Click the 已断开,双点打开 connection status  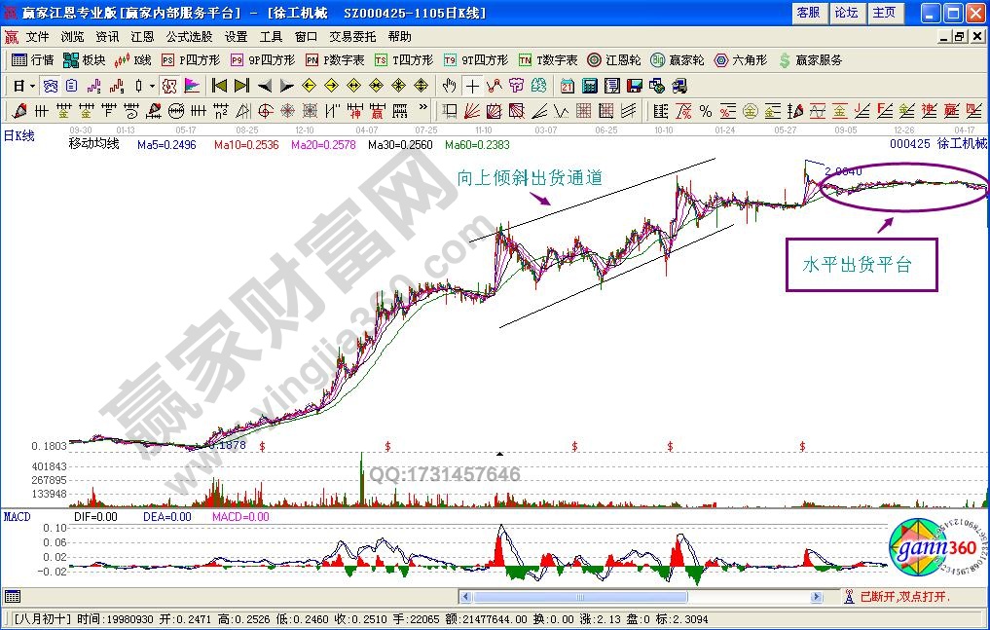coord(902,596)
